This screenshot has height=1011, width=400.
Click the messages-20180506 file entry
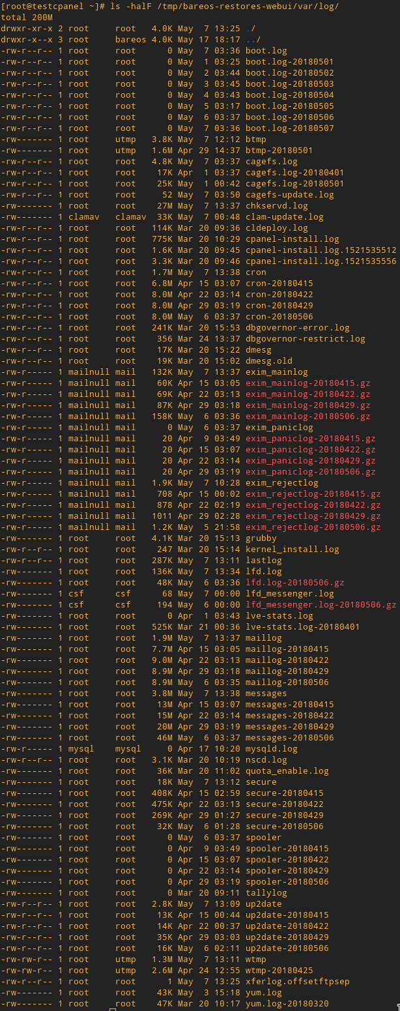coord(289,738)
